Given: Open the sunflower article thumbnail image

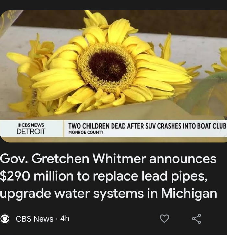Looking at the screenshot, I should pos(113,76).
